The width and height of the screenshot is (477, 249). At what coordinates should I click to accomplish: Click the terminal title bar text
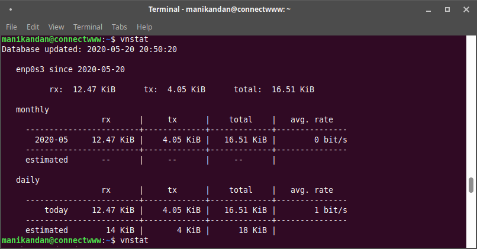pyautogui.click(x=220, y=9)
